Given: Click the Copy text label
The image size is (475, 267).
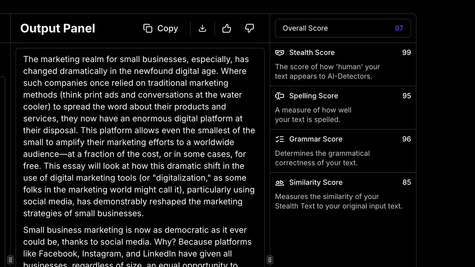Looking at the screenshot, I should point(168,29).
